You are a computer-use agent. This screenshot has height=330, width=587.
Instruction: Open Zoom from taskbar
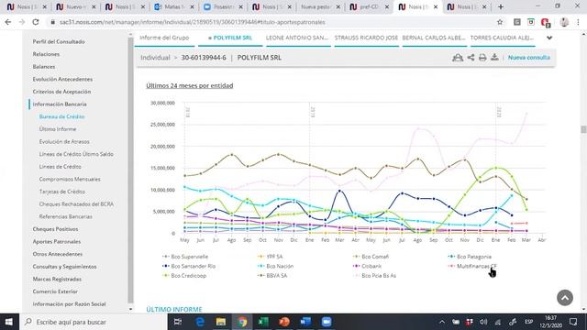pos(327,322)
